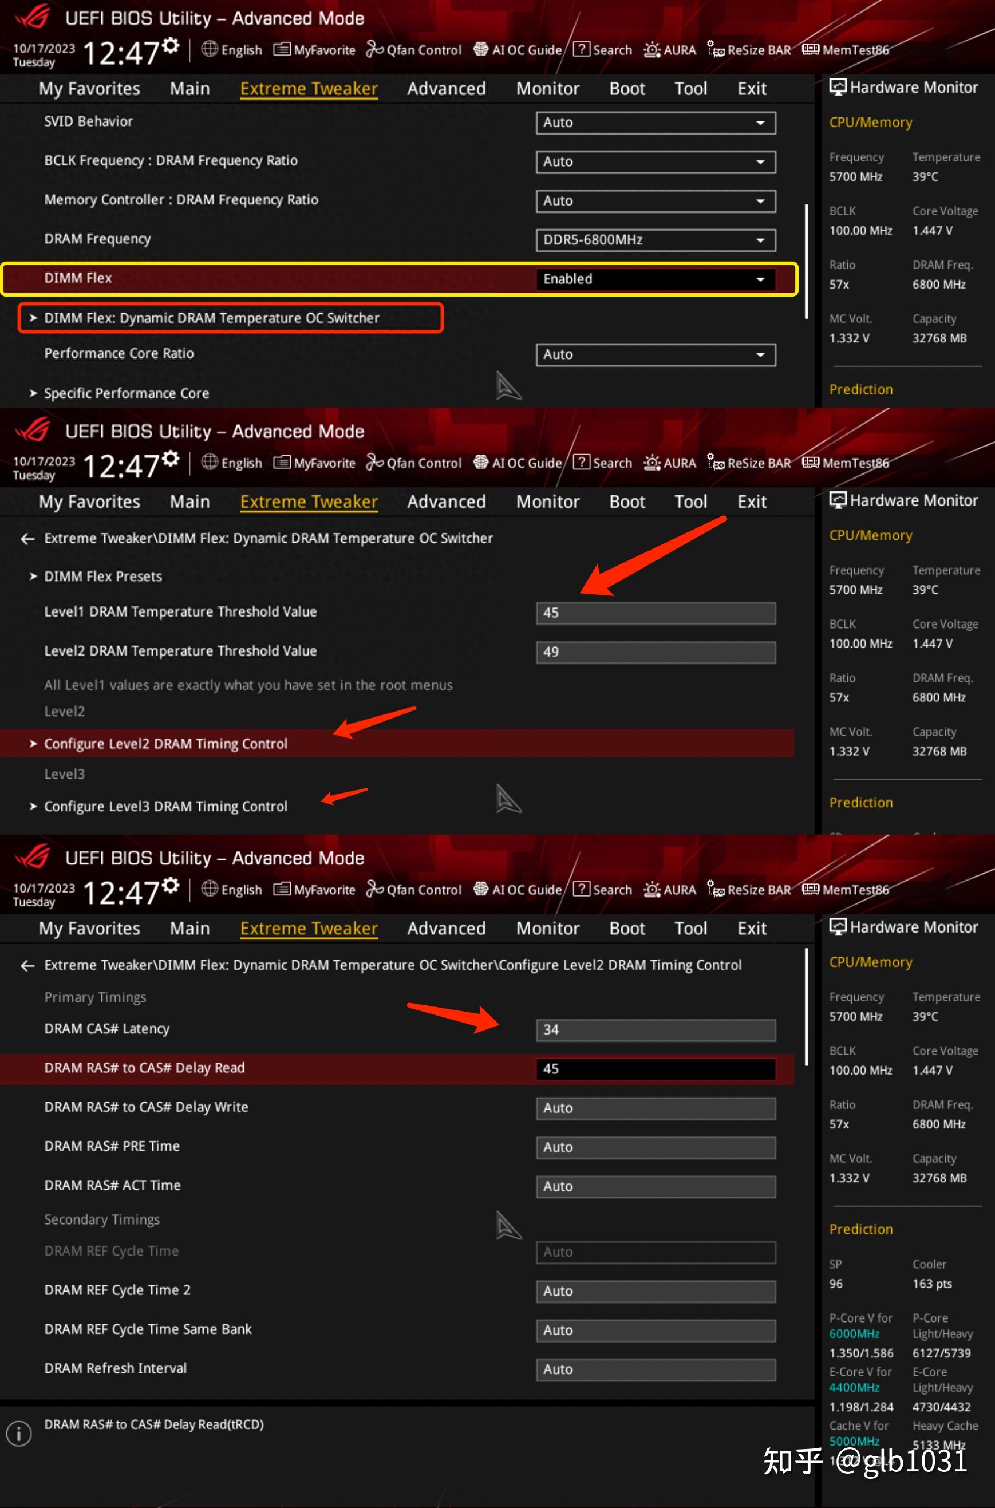Click scrollbar in Level2 DRAM Timing screen
Screen dimensions: 995x1508
807,1007
